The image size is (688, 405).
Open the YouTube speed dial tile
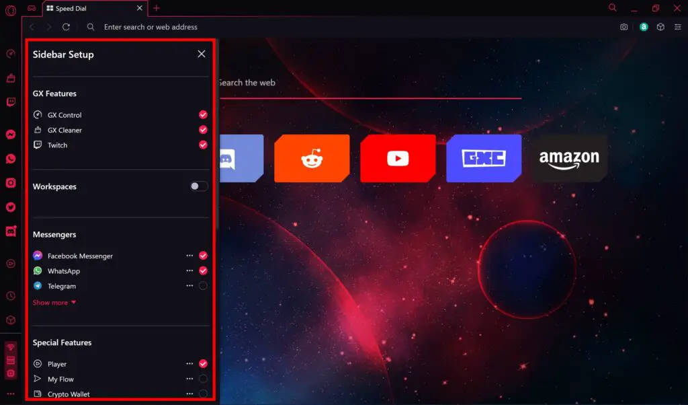398,159
